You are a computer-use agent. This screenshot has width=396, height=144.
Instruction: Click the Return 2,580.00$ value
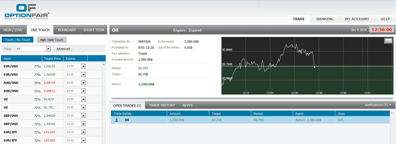146,84
